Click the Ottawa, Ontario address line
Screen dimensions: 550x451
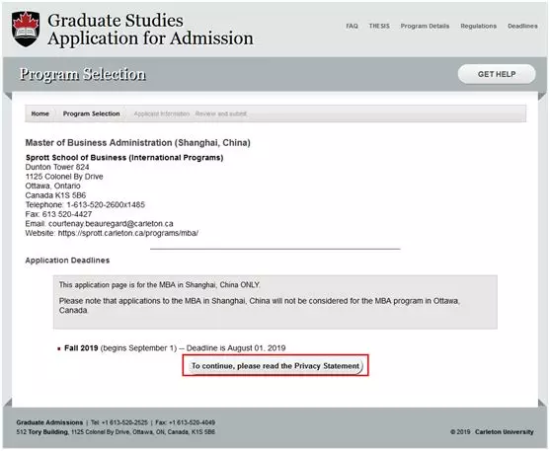coord(53,186)
